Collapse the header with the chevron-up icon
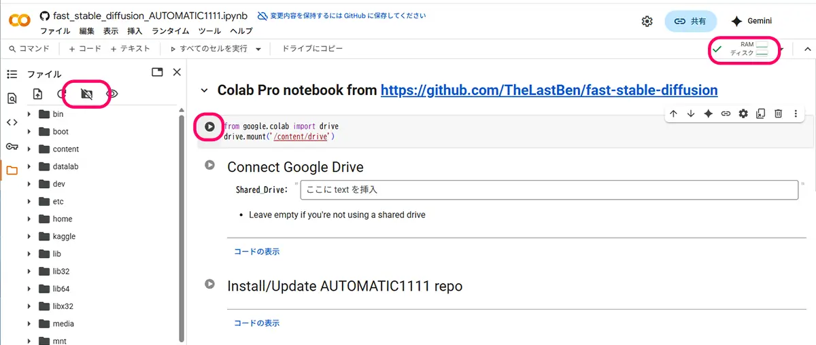 point(807,49)
